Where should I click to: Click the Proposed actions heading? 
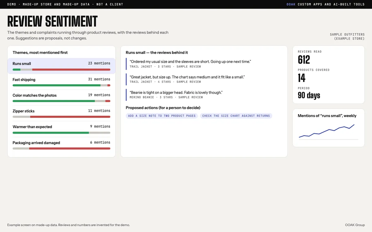[163, 108]
